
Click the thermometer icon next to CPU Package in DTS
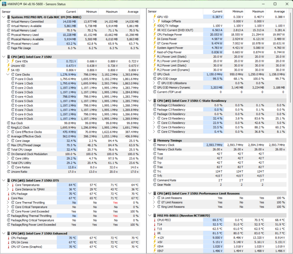(x=9, y=194)
